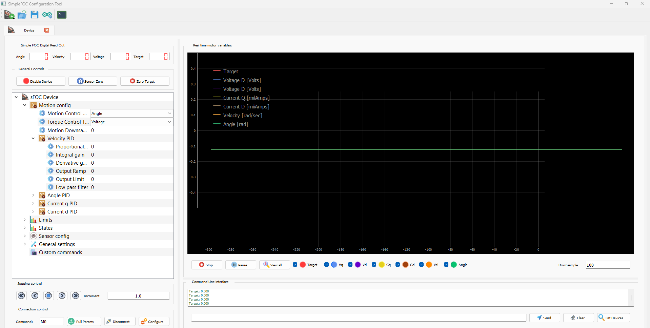Click View all plot button

pyautogui.click(x=275, y=265)
